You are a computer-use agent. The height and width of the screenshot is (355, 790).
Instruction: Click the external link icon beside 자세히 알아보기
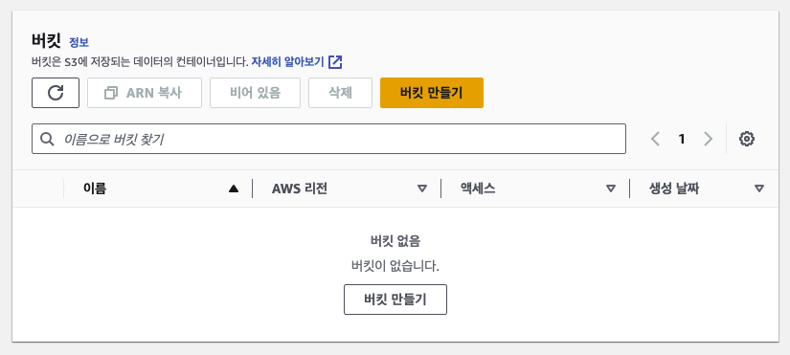(x=335, y=62)
